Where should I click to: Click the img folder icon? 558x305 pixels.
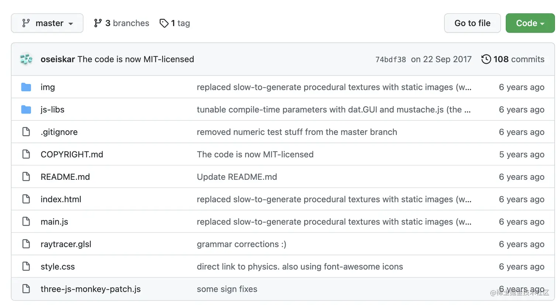click(x=26, y=87)
